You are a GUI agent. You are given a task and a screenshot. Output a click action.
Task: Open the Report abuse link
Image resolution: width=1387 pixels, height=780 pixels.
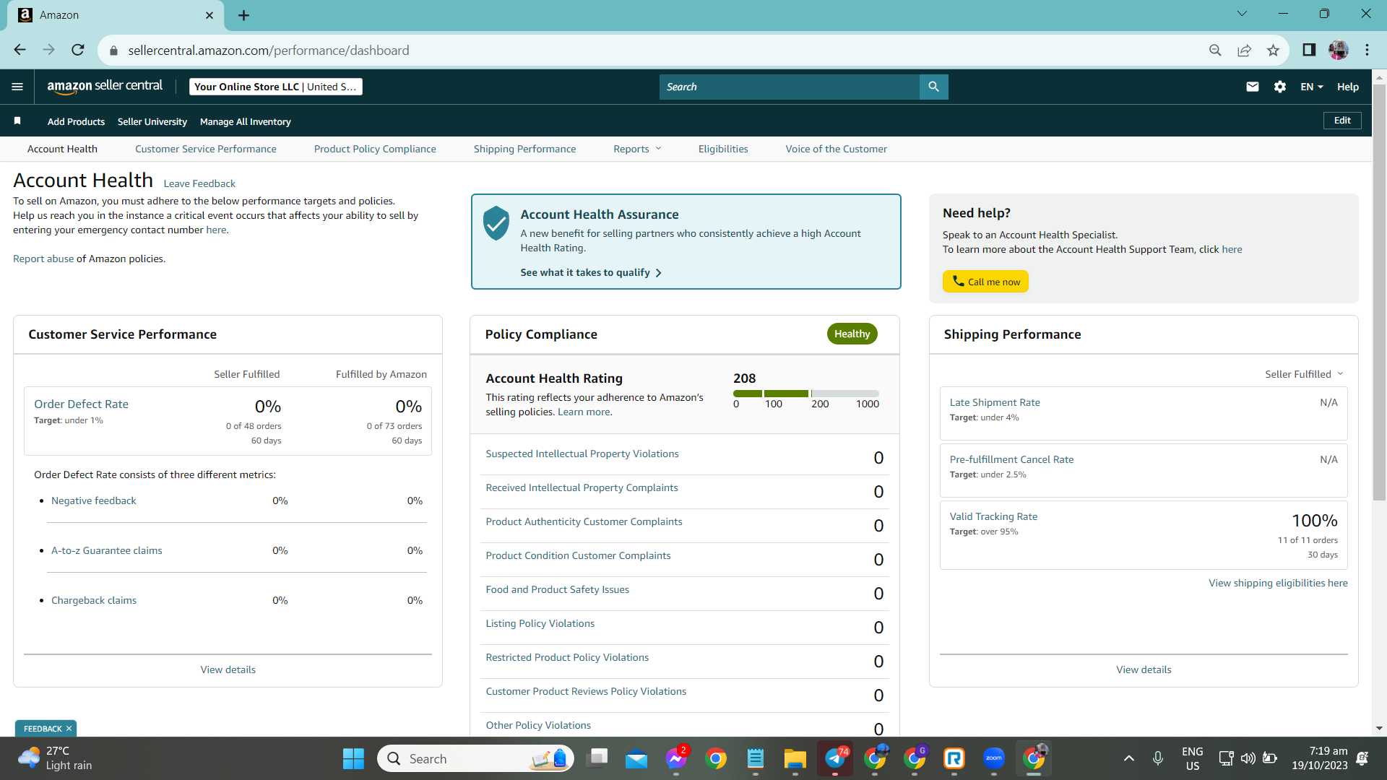[43, 259]
